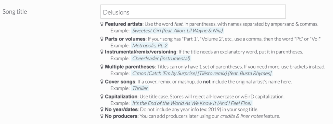Click the Metropolis, Pt. 2 example
The height and width of the screenshot is (124, 333).
150,46
